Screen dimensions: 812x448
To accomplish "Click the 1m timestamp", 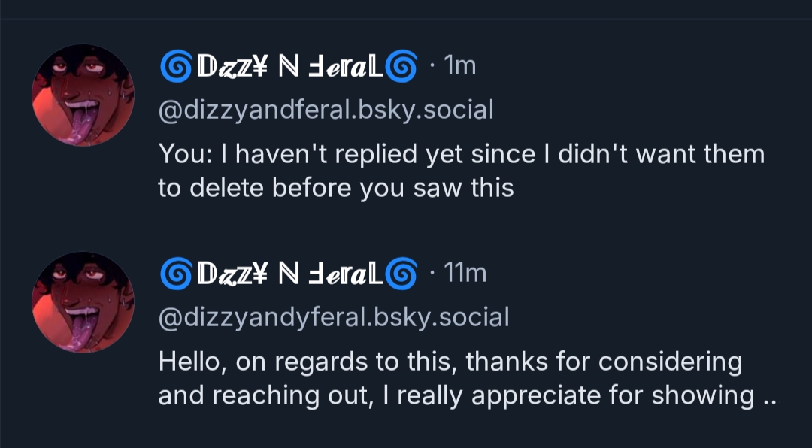I will pyautogui.click(x=460, y=67).
